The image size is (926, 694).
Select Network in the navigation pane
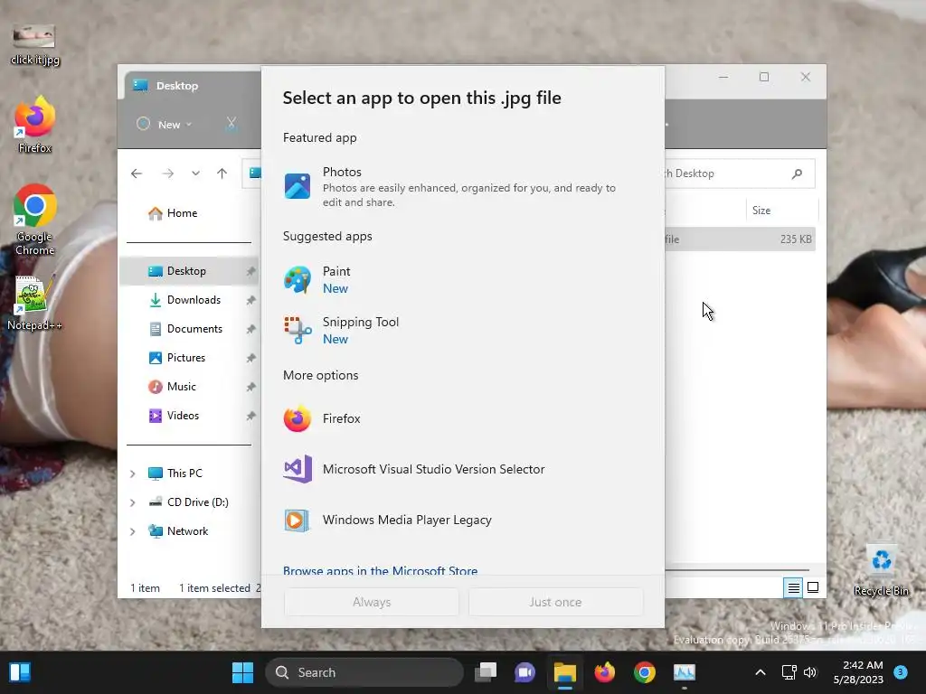(178, 531)
